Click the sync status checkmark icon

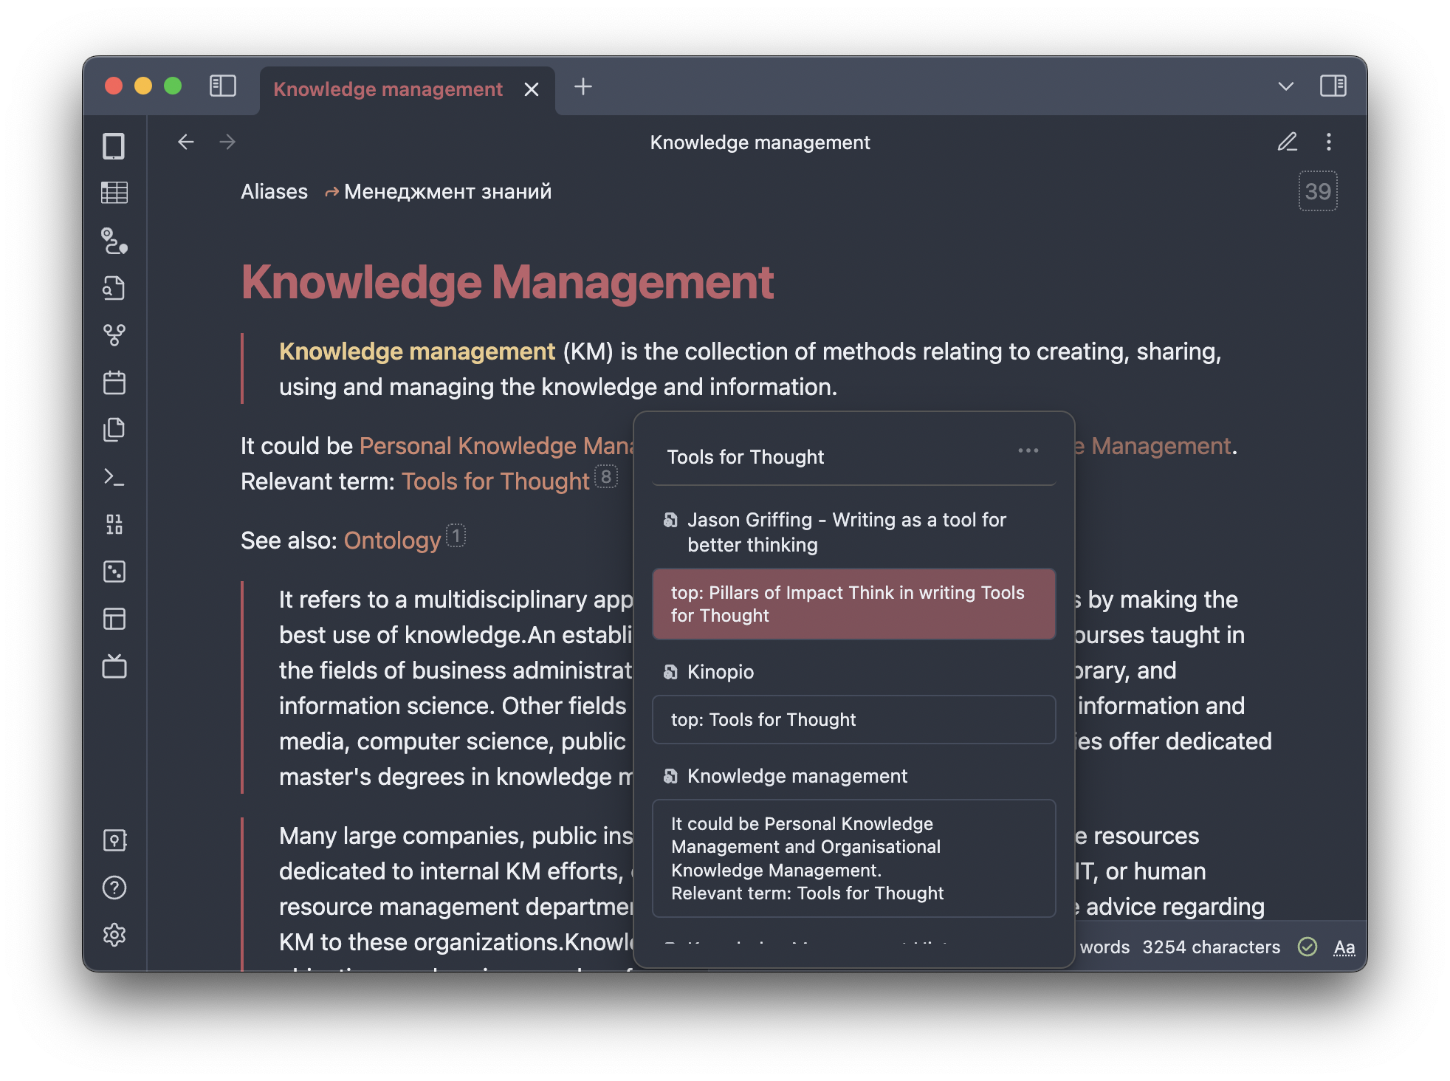pos(1308,947)
